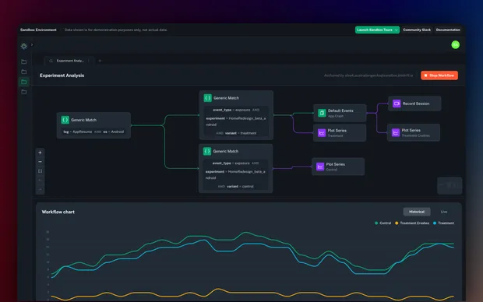Image resolution: width=483 pixels, height=302 pixels.
Task: Select the Default Events App Crash node
Action: (340, 113)
